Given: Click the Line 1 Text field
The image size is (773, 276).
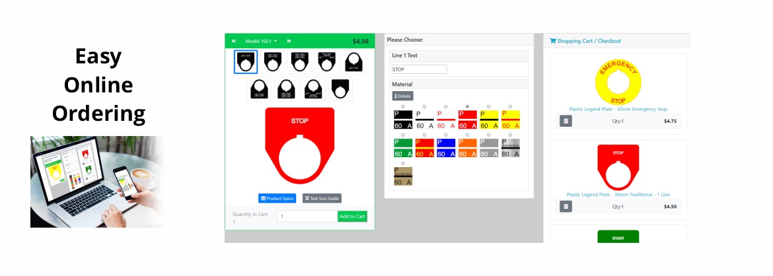Looking at the screenshot, I should 420,69.
